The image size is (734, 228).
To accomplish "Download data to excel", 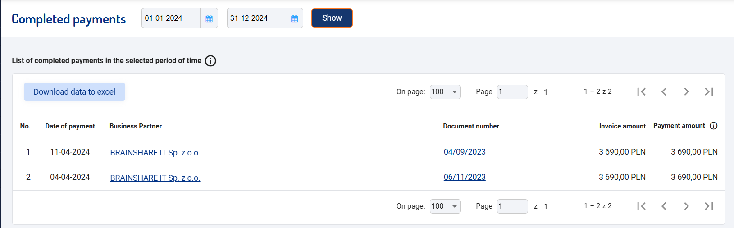I will coord(74,92).
